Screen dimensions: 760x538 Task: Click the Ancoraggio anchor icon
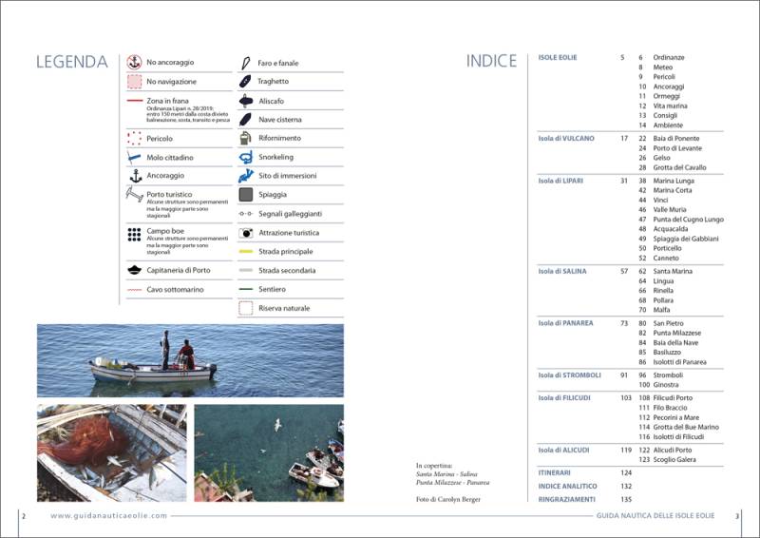(134, 176)
